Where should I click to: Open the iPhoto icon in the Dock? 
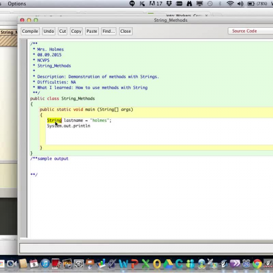coord(68,264)
